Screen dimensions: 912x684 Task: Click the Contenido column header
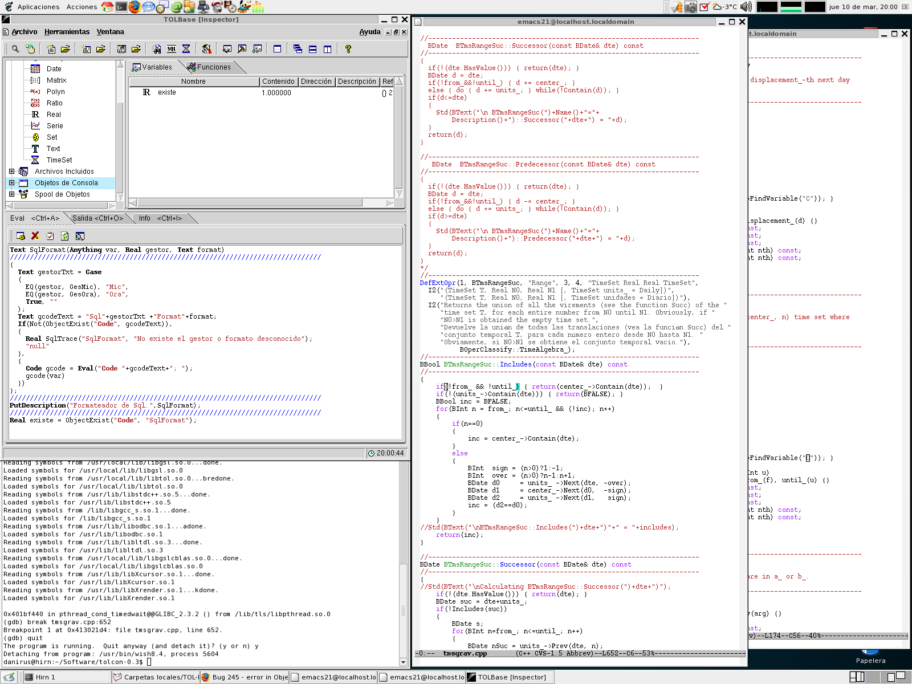278,82
